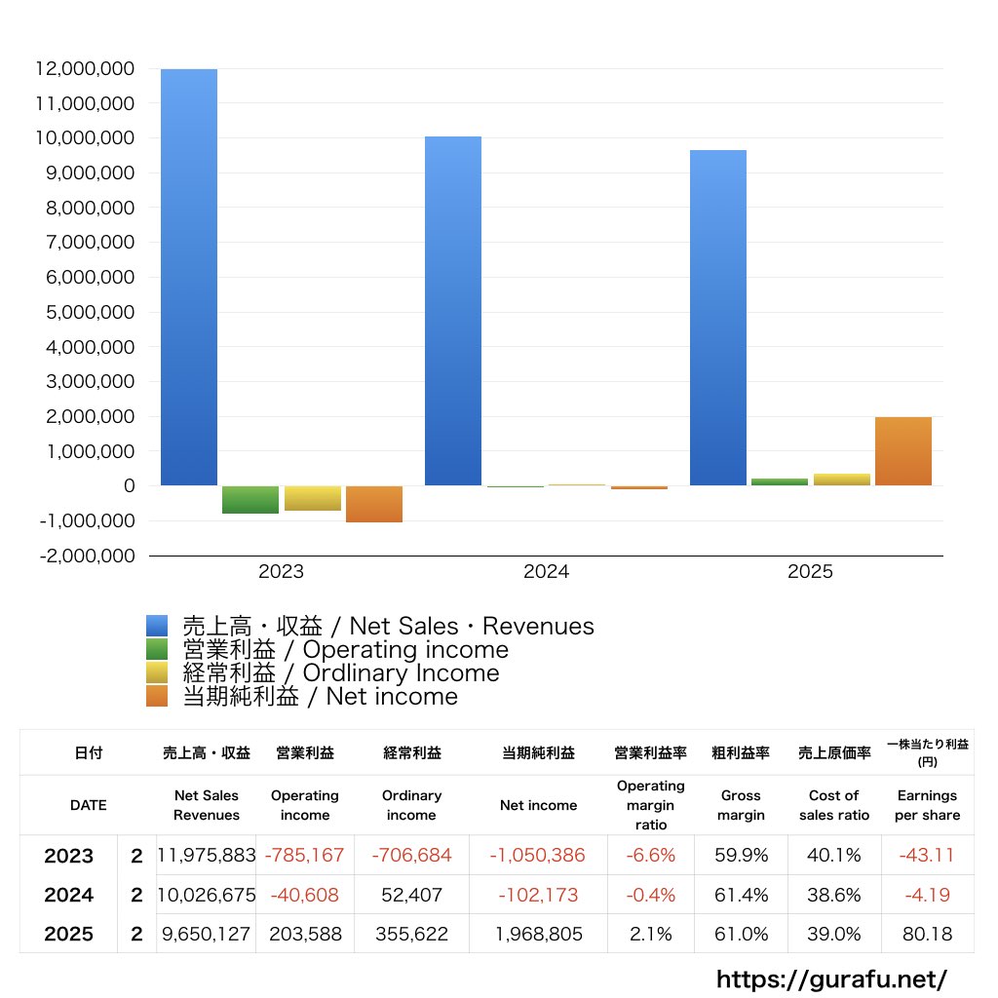Select the blue 2024 Net Sales bar
The width and height of the screenshot is (998, 998).
453,311
